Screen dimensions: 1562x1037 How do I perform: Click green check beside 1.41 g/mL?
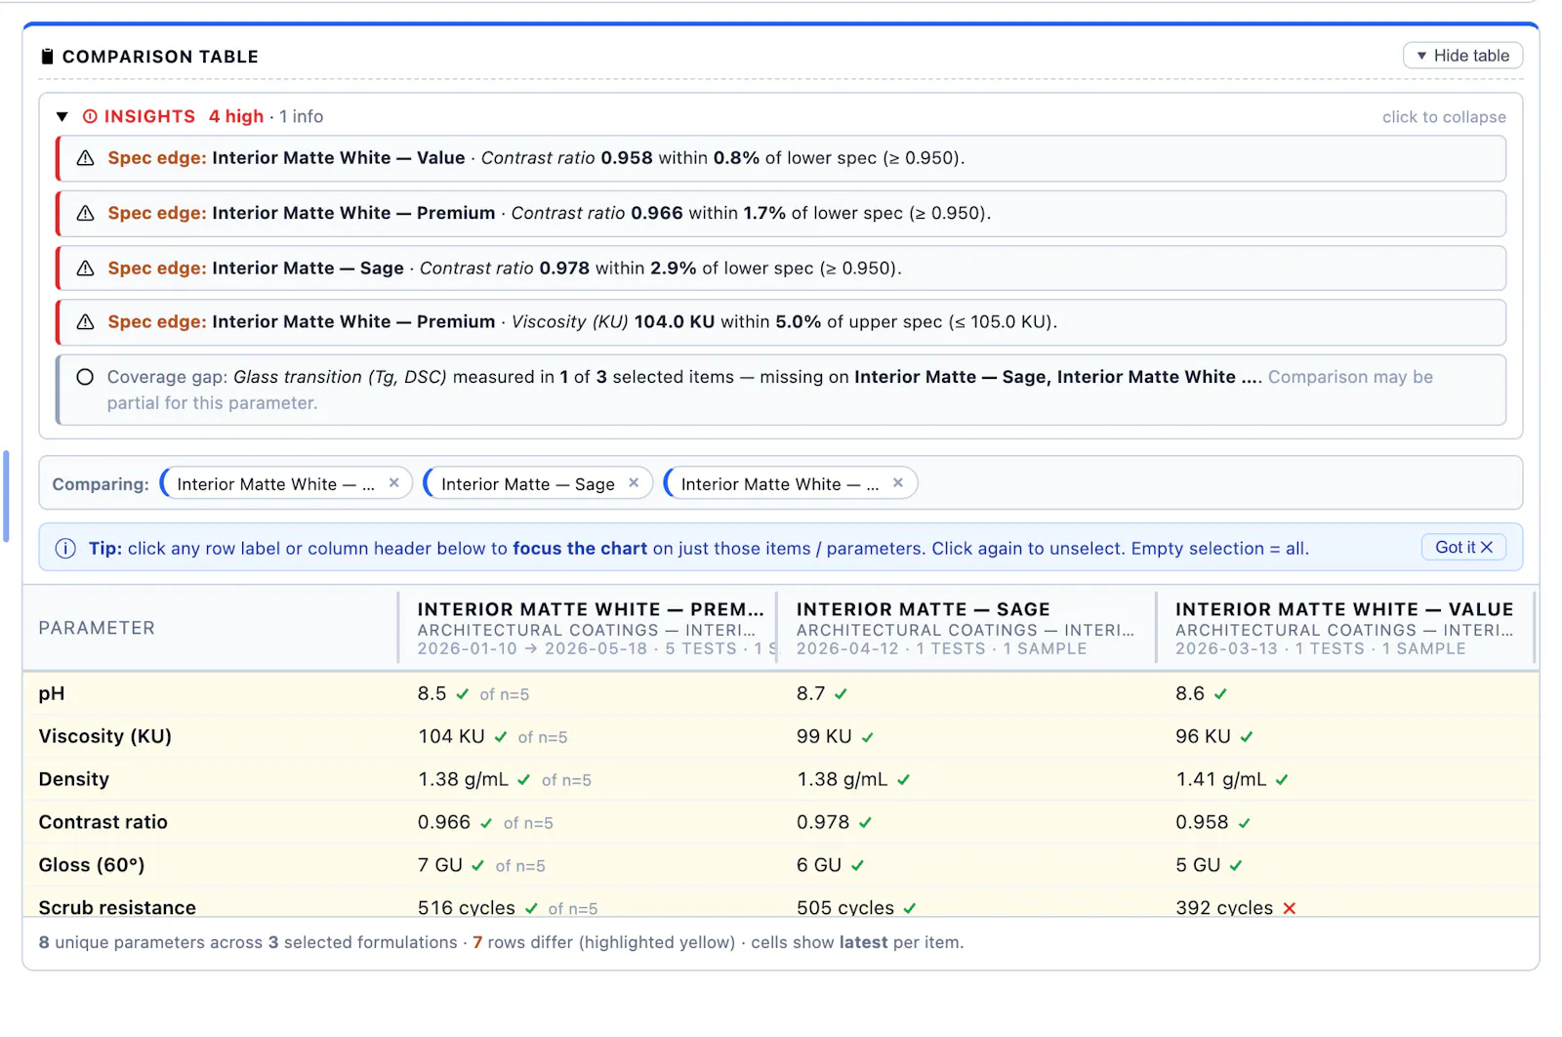[x=1282, y=780]
